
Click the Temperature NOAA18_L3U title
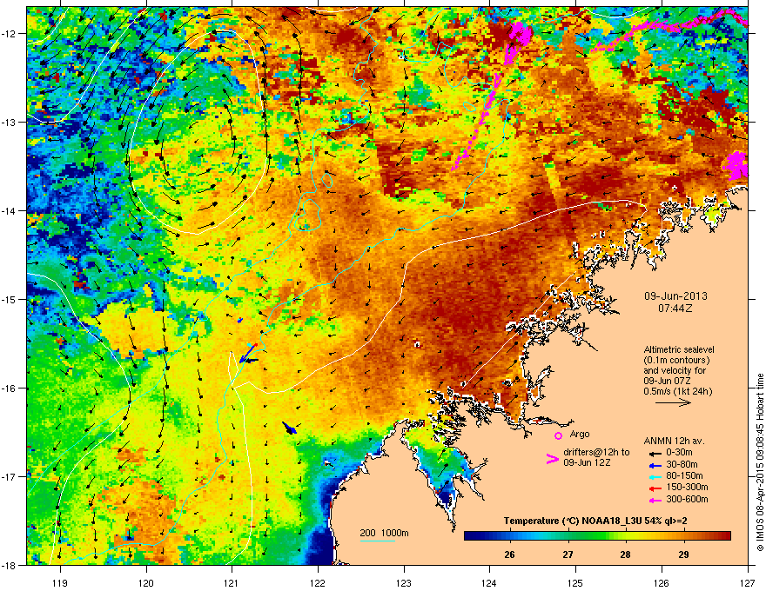point(595,521)
